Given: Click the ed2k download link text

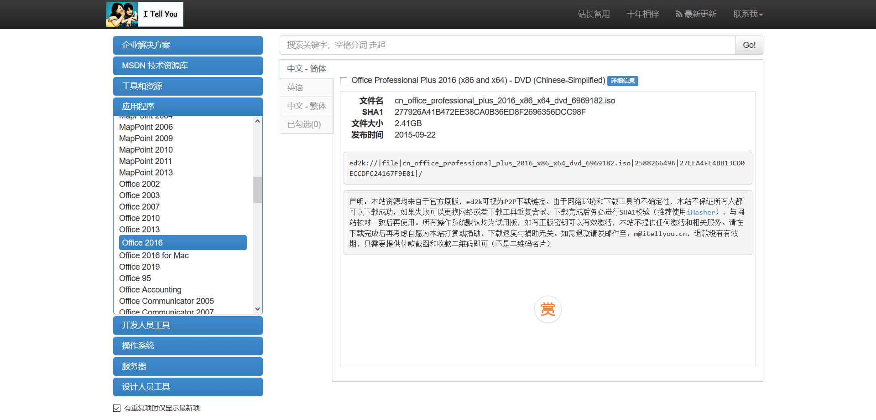Looking at the screenshot, I should point(547,168).
